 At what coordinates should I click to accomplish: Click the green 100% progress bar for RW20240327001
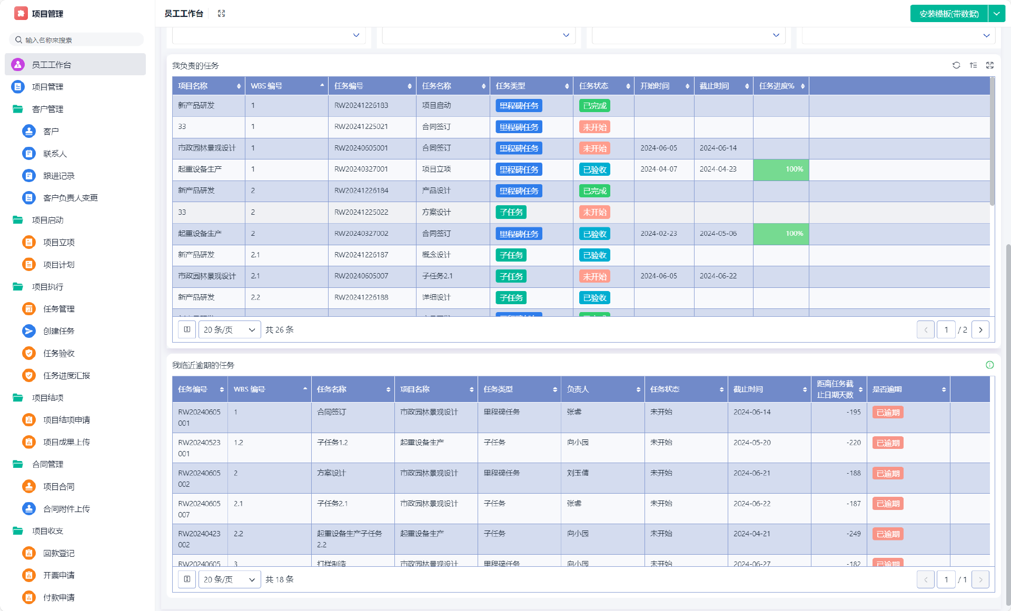coord(781,169)
